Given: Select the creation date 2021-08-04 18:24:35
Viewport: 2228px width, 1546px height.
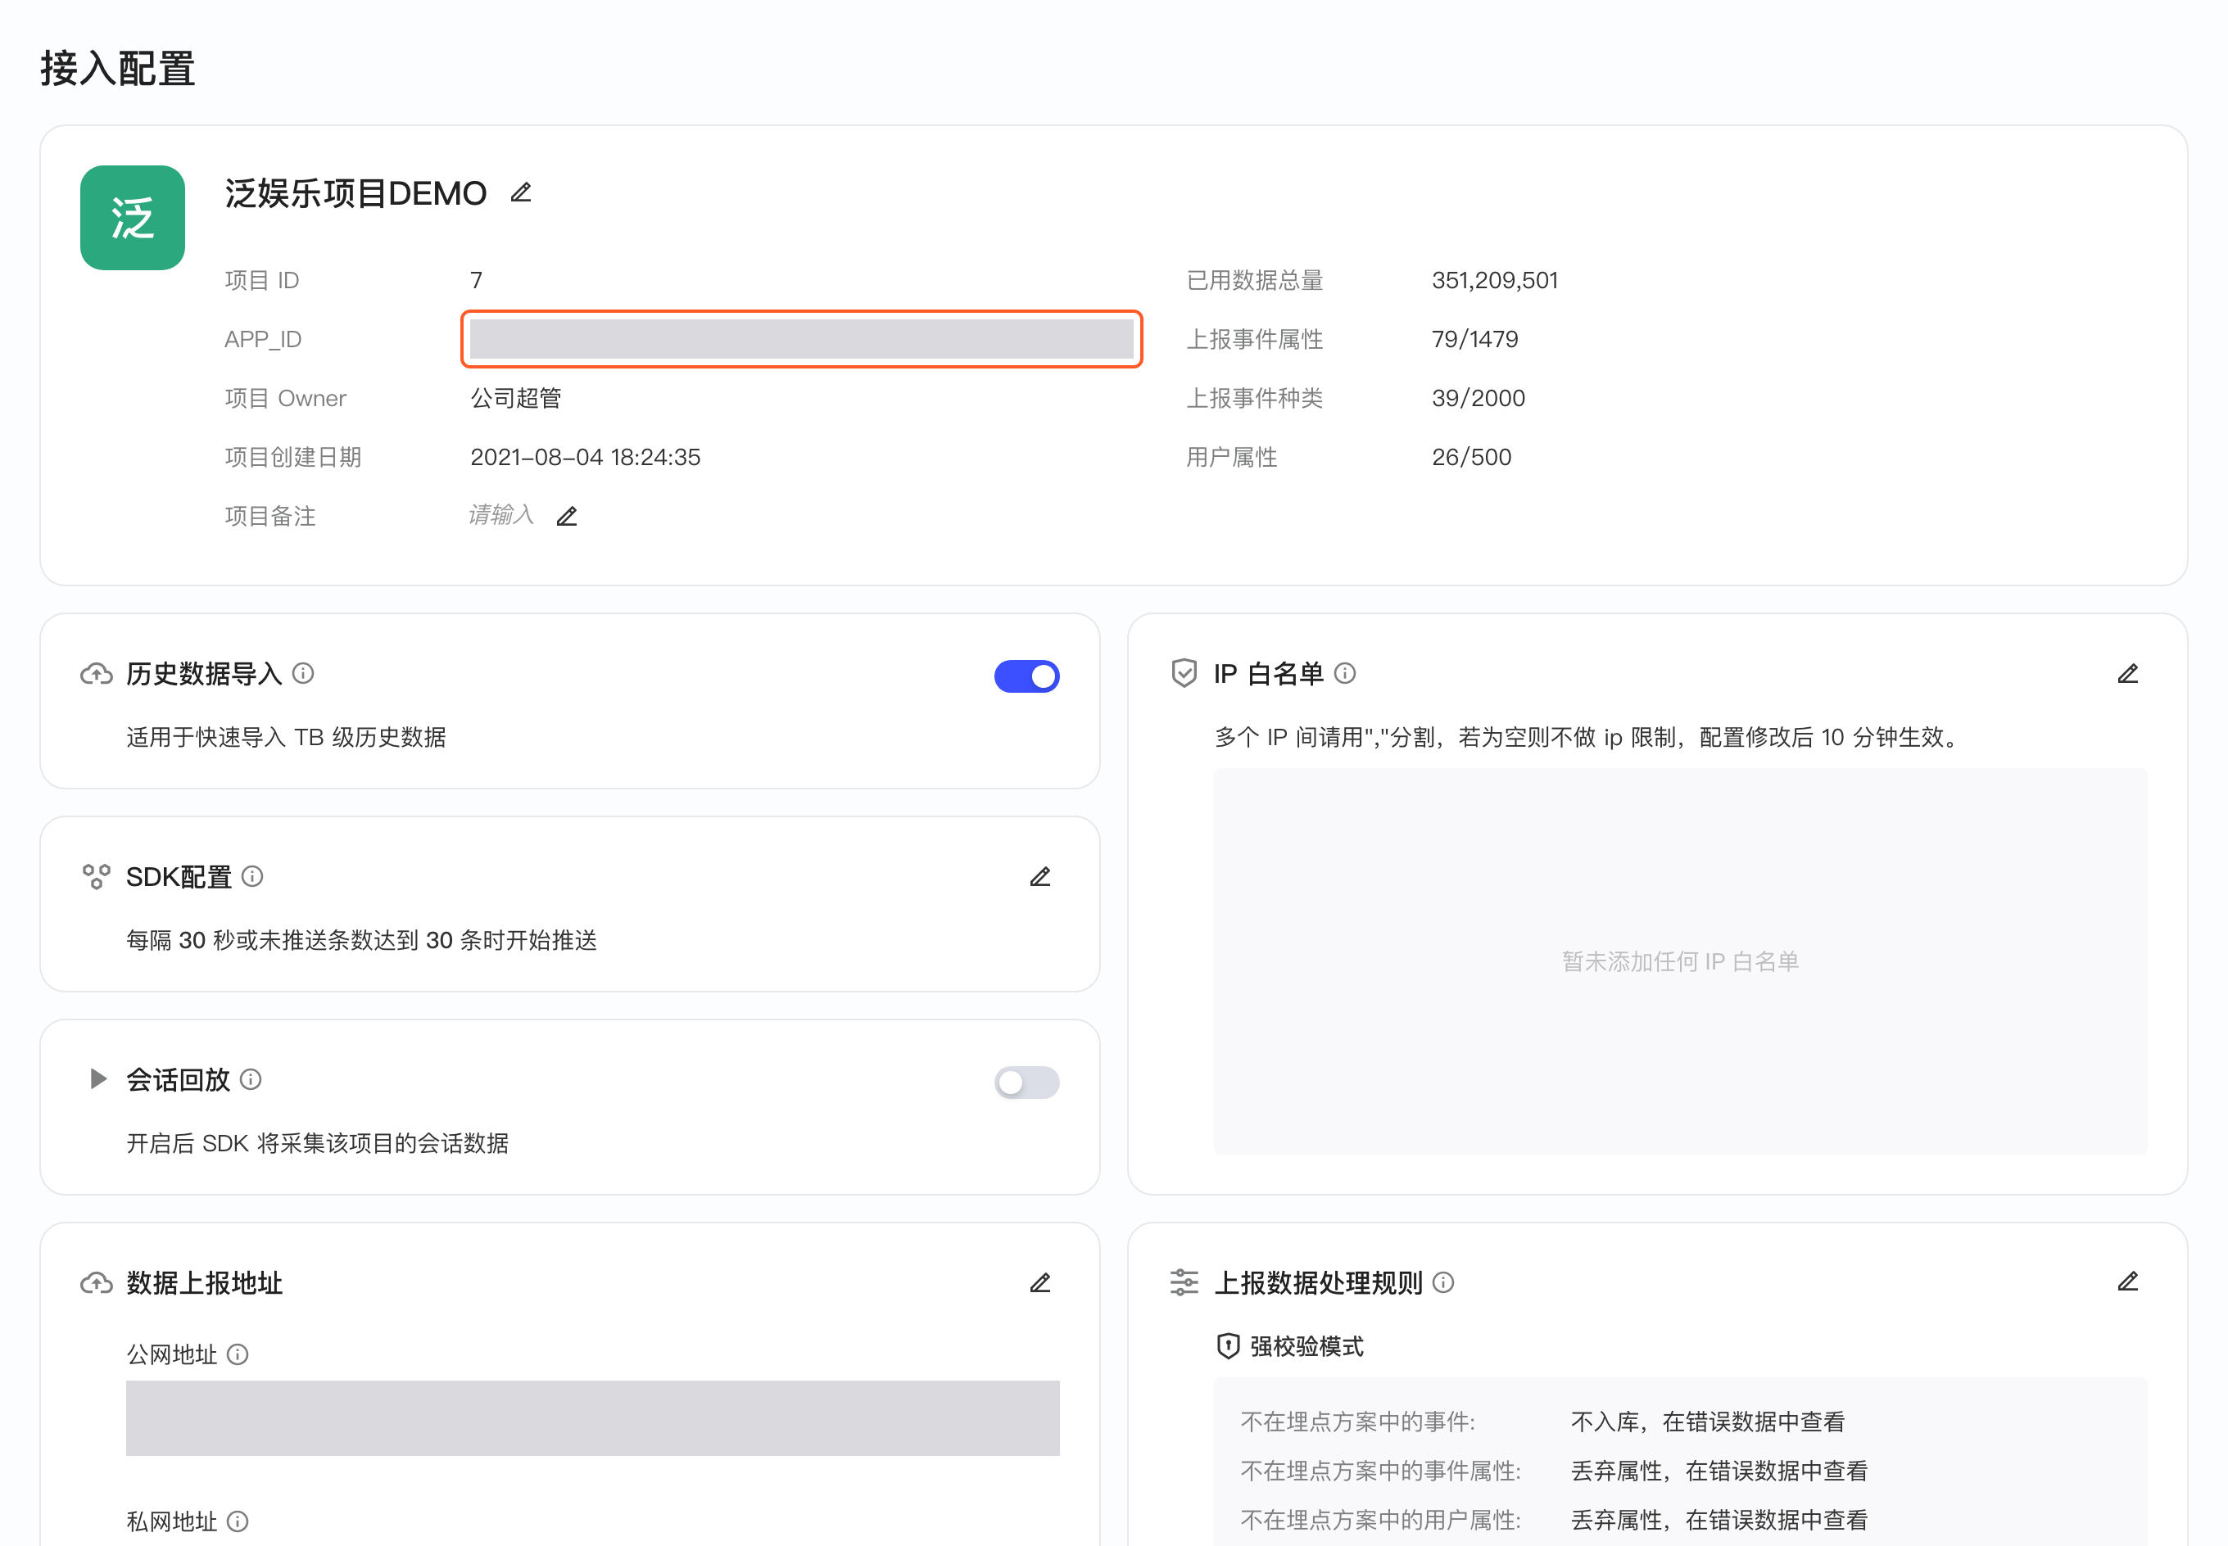Looking at the screenshot, I should [x=585, y=457].
